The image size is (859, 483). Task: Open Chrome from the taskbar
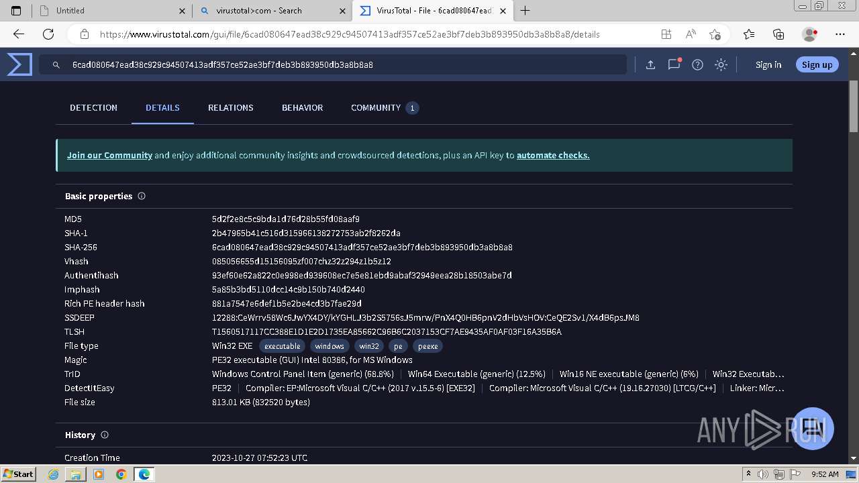(x=121, y=474)
